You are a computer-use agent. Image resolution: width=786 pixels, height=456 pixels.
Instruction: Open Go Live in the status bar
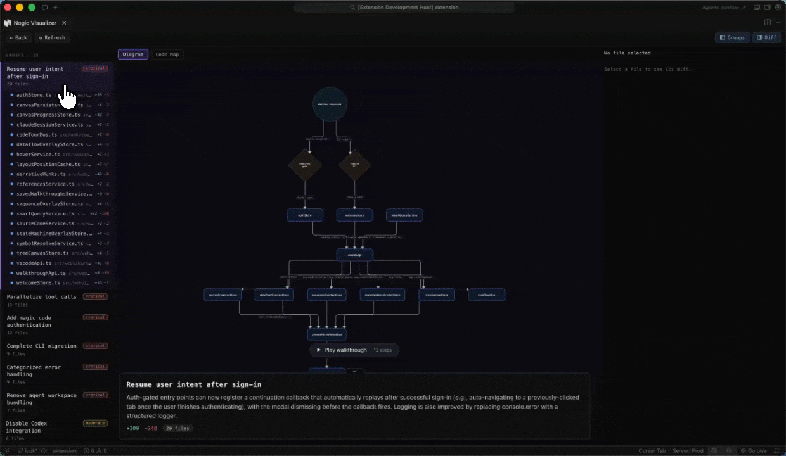[x=754, y=451]
